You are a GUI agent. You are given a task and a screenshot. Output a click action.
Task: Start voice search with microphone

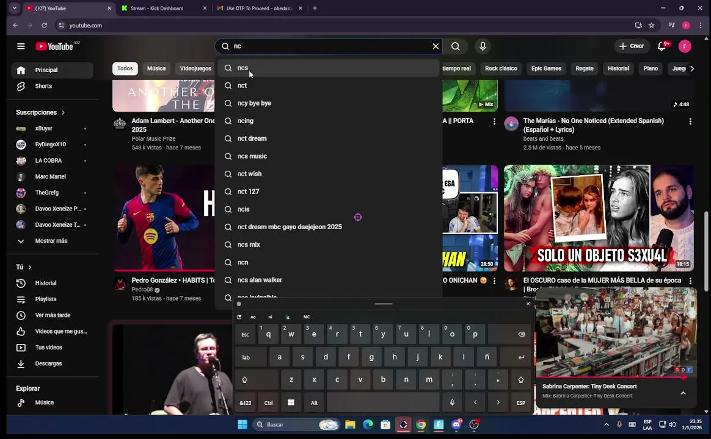point(483,46)
